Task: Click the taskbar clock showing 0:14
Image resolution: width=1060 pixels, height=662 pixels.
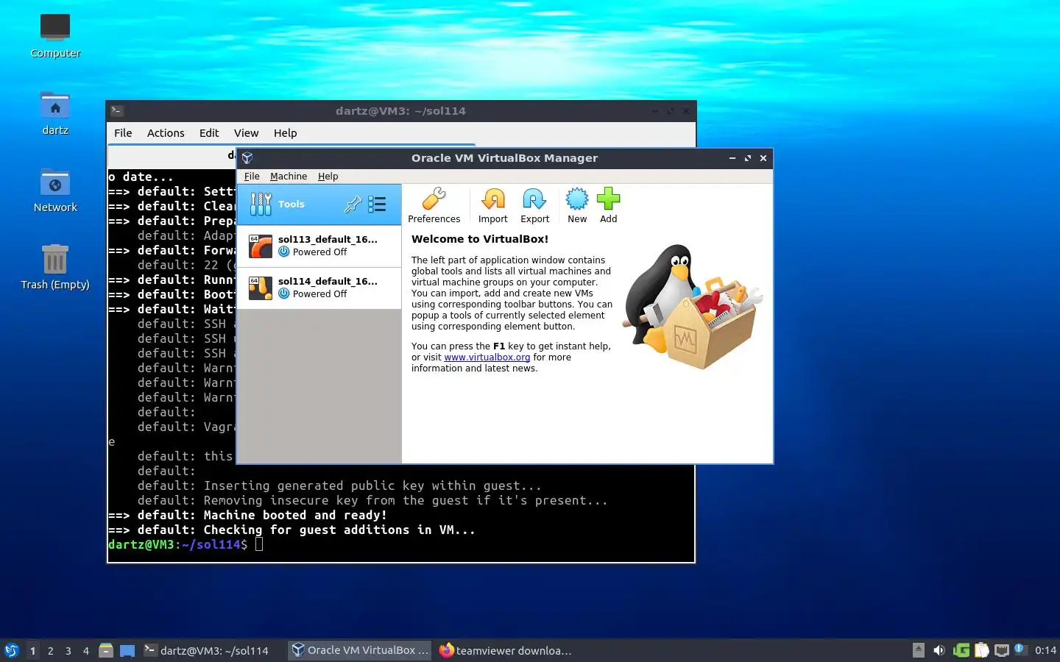Action: point(1045,650)
